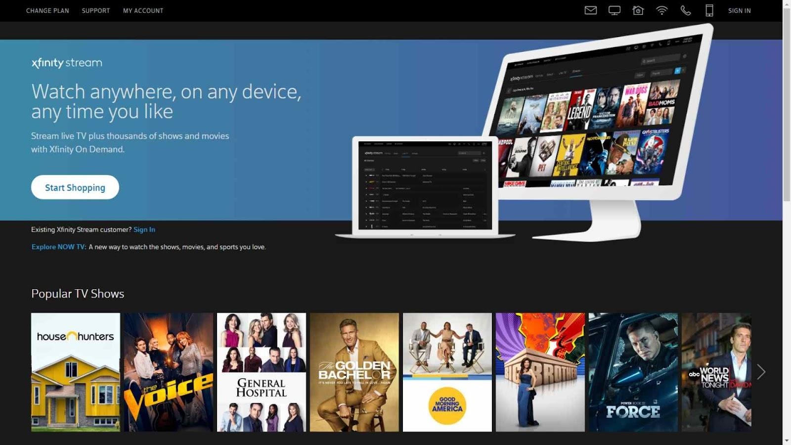Viewport: 791px width, 445px height.
Task: Click the WiFi internet icon
Action: pos(661,10)
